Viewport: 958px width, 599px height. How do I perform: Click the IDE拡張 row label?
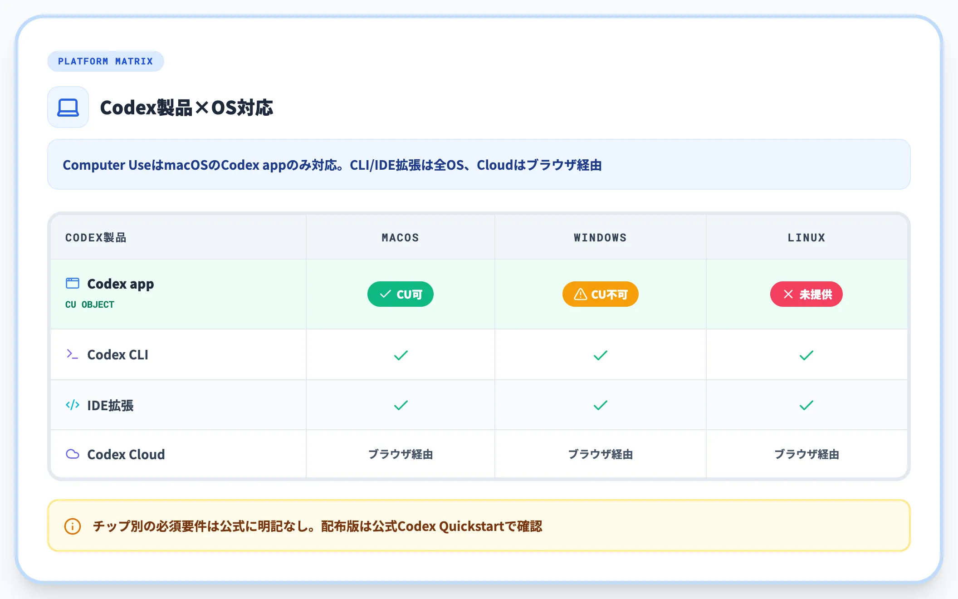click(110, 405)
